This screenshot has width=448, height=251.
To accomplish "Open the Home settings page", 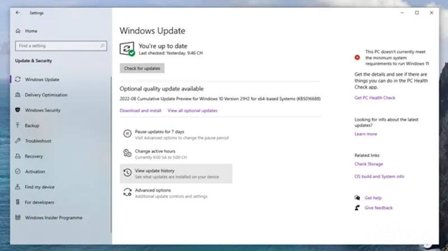I will (x=31, y=31).
